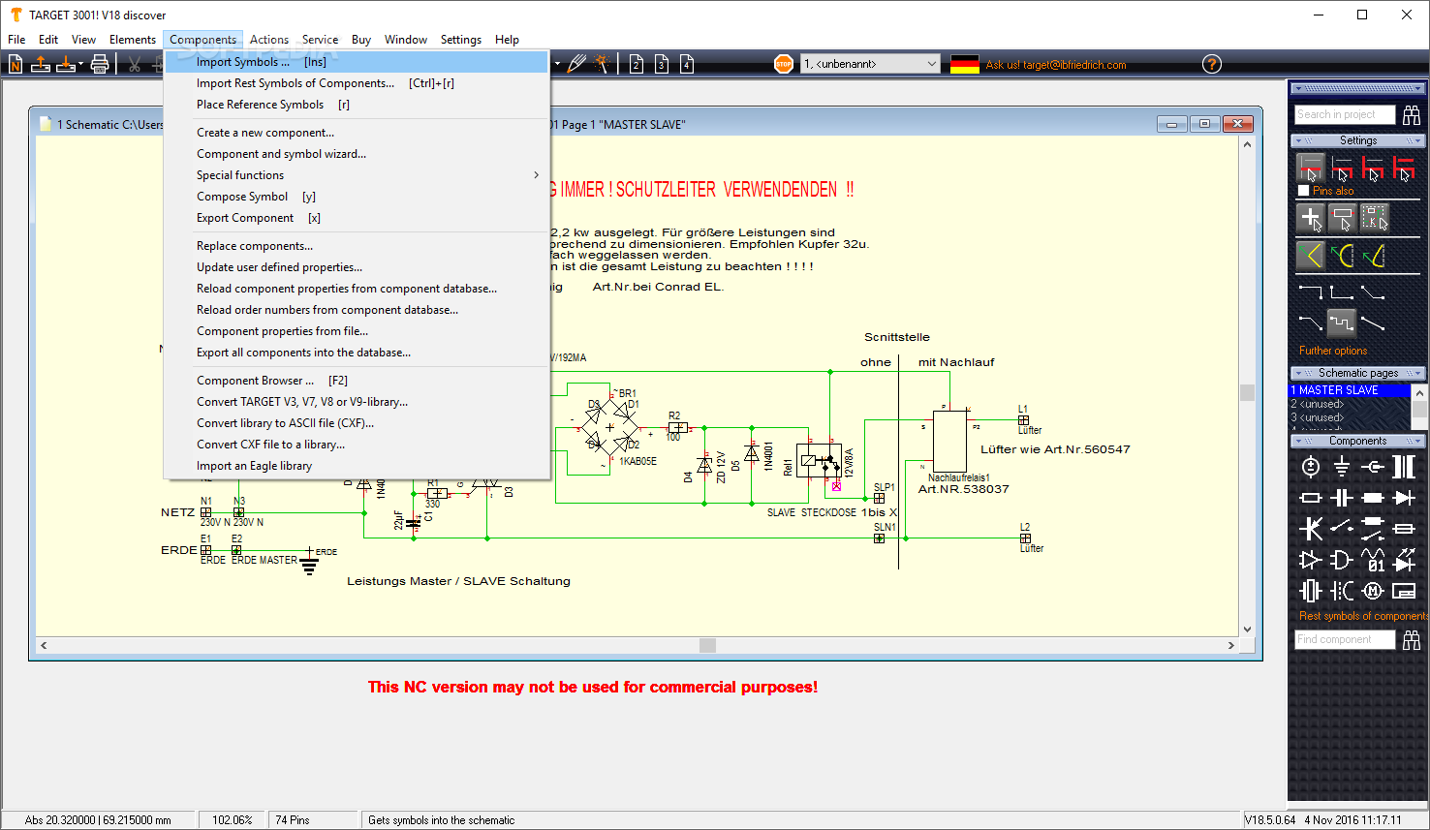
Task: Select the crystal oscillator component icon
Action: point(1311,591)
